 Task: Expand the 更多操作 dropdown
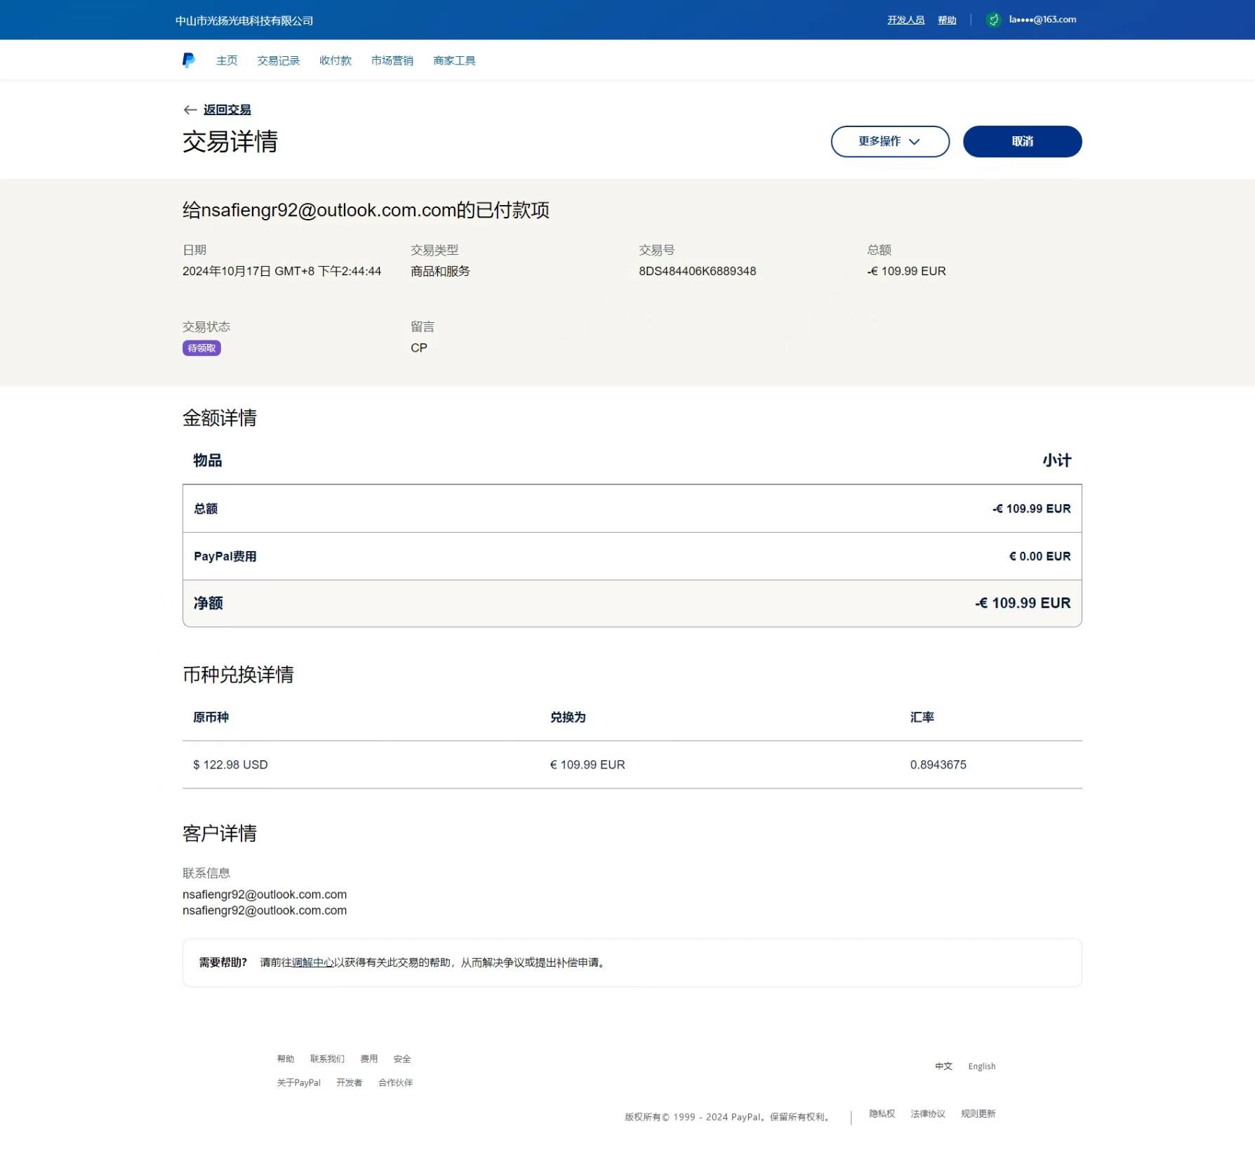(889, 141)
